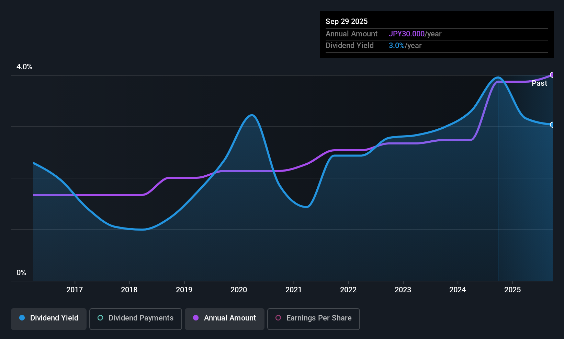The image size is (564, 339).
Task: Click the 0% y-axis label
Action: coord(21,273)
